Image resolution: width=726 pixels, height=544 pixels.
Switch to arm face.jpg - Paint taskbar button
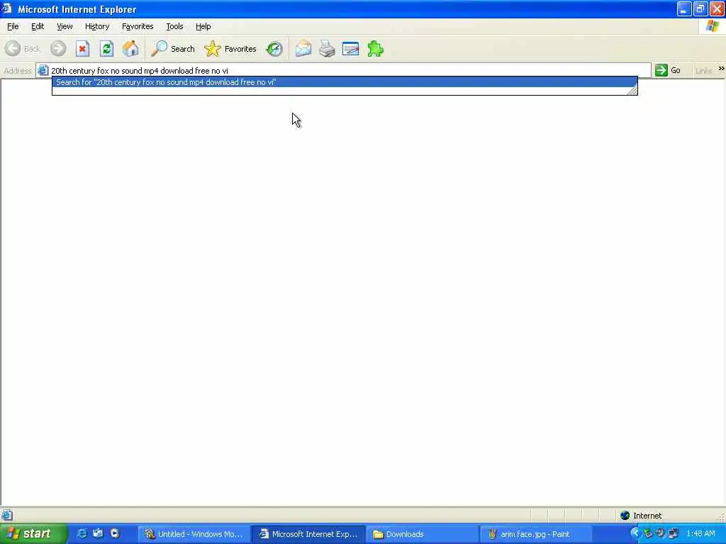click(536, 534)
